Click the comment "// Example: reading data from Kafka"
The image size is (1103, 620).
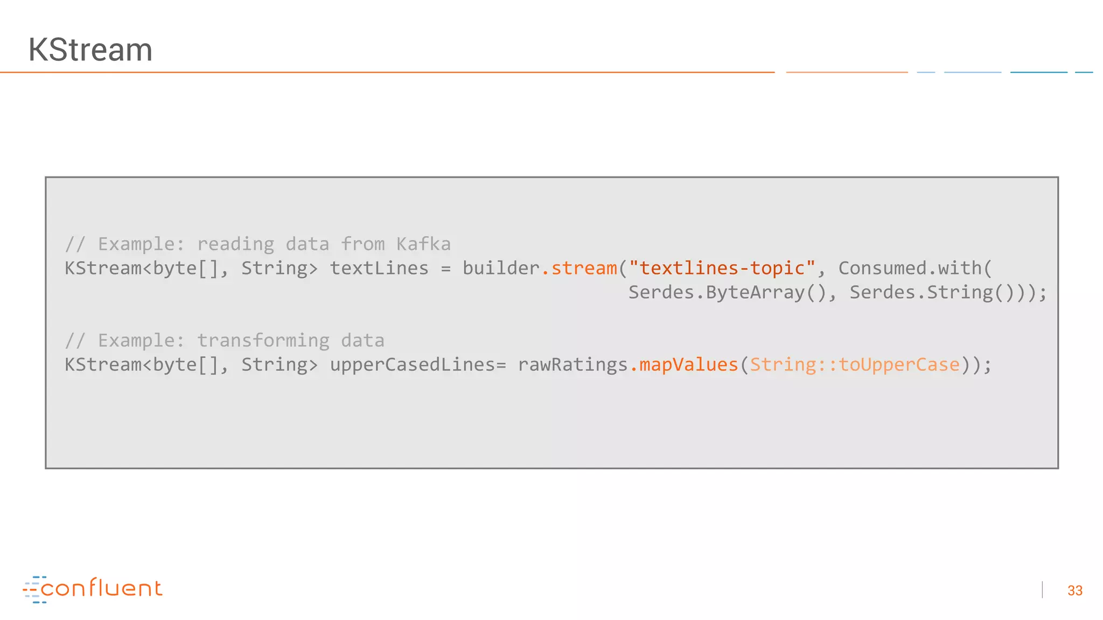(257, 244)
